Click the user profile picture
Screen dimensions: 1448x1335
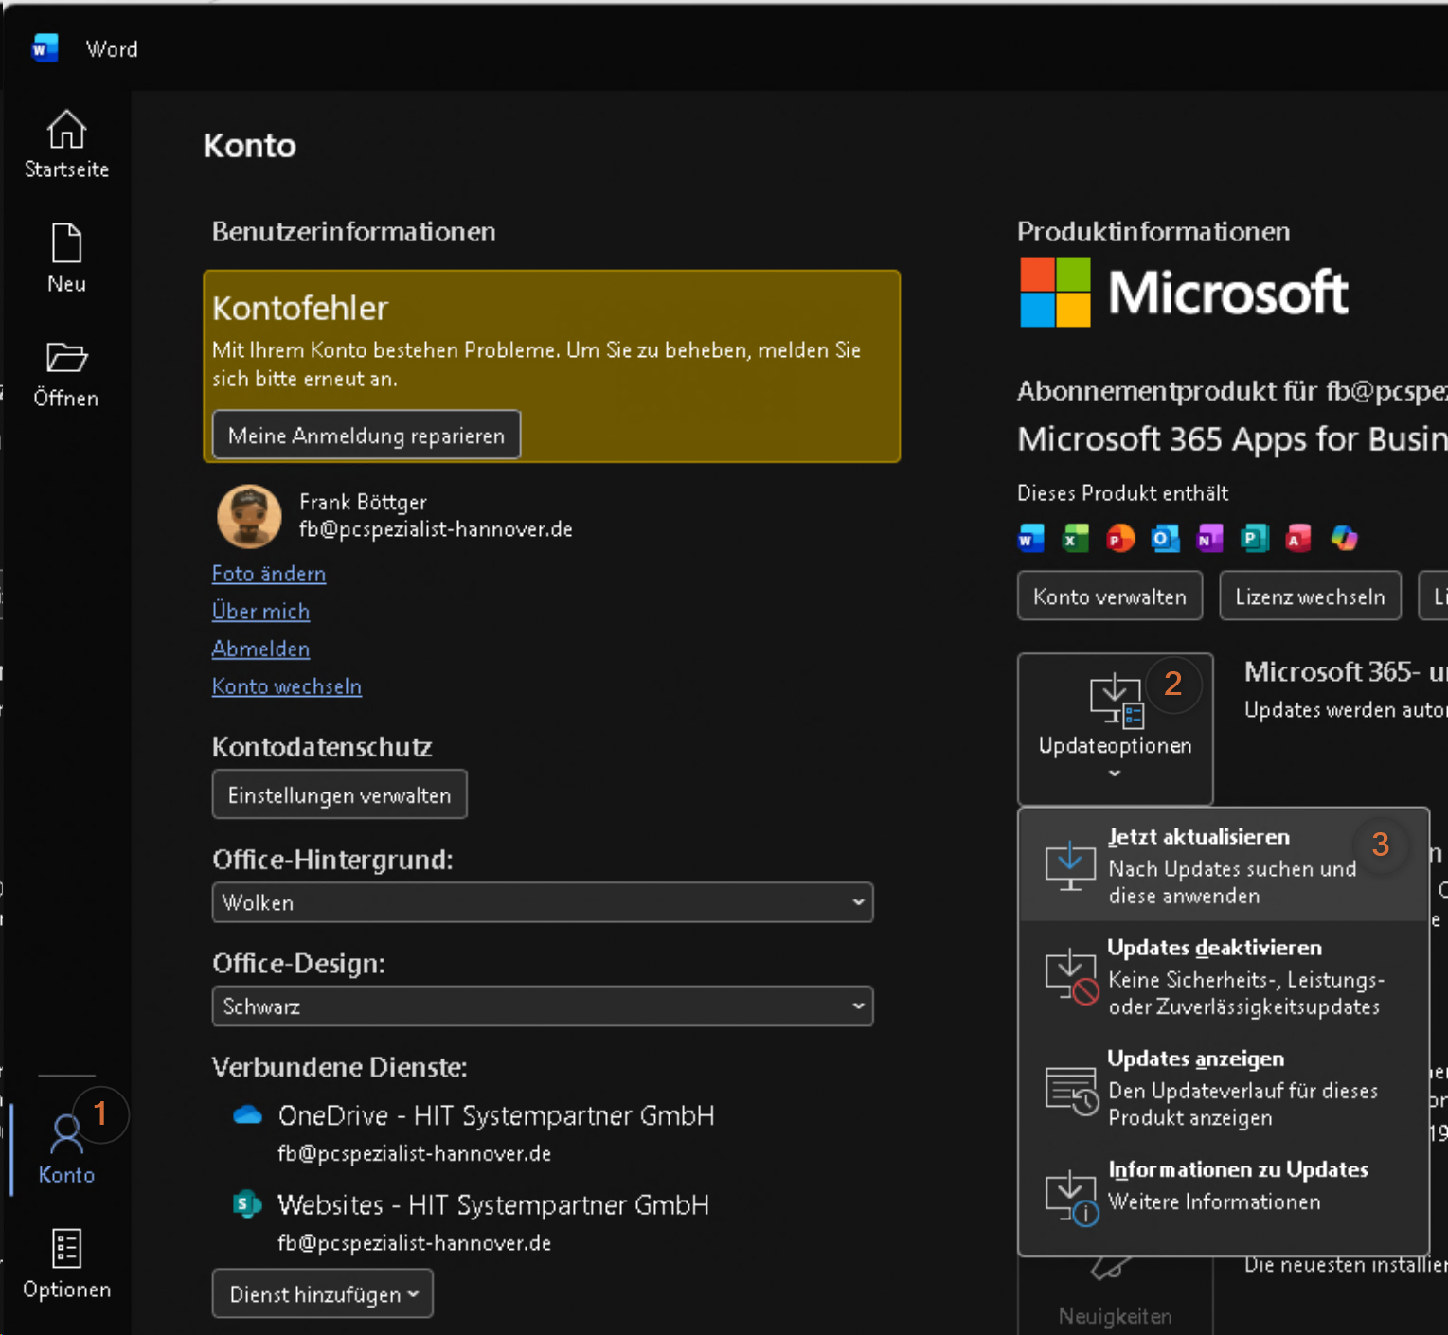tap(249, 516)
